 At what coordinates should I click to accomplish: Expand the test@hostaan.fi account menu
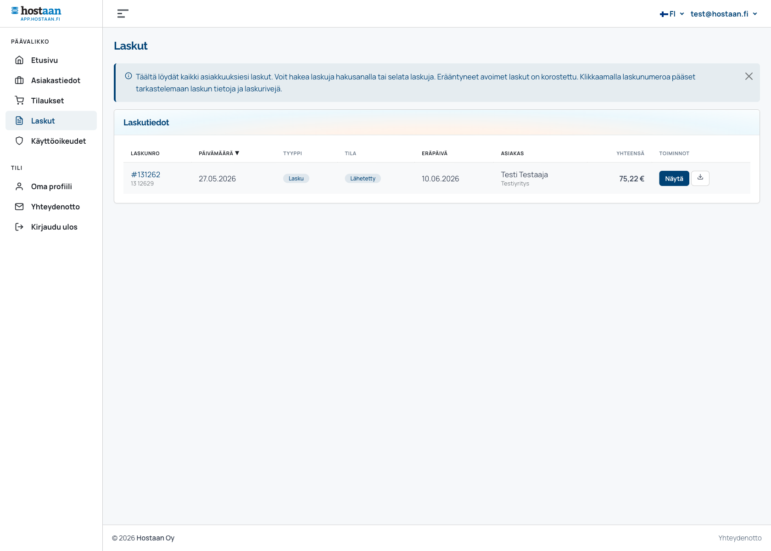coord(724,14)
